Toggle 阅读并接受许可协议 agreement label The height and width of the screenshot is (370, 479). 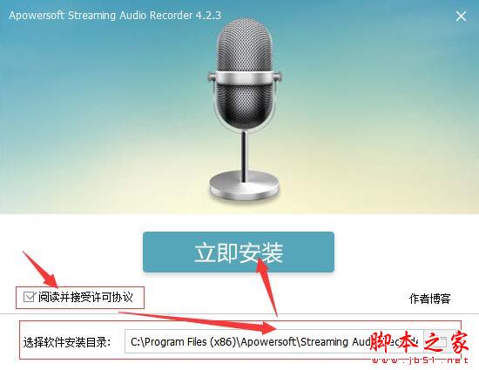[x=85, y=297]
